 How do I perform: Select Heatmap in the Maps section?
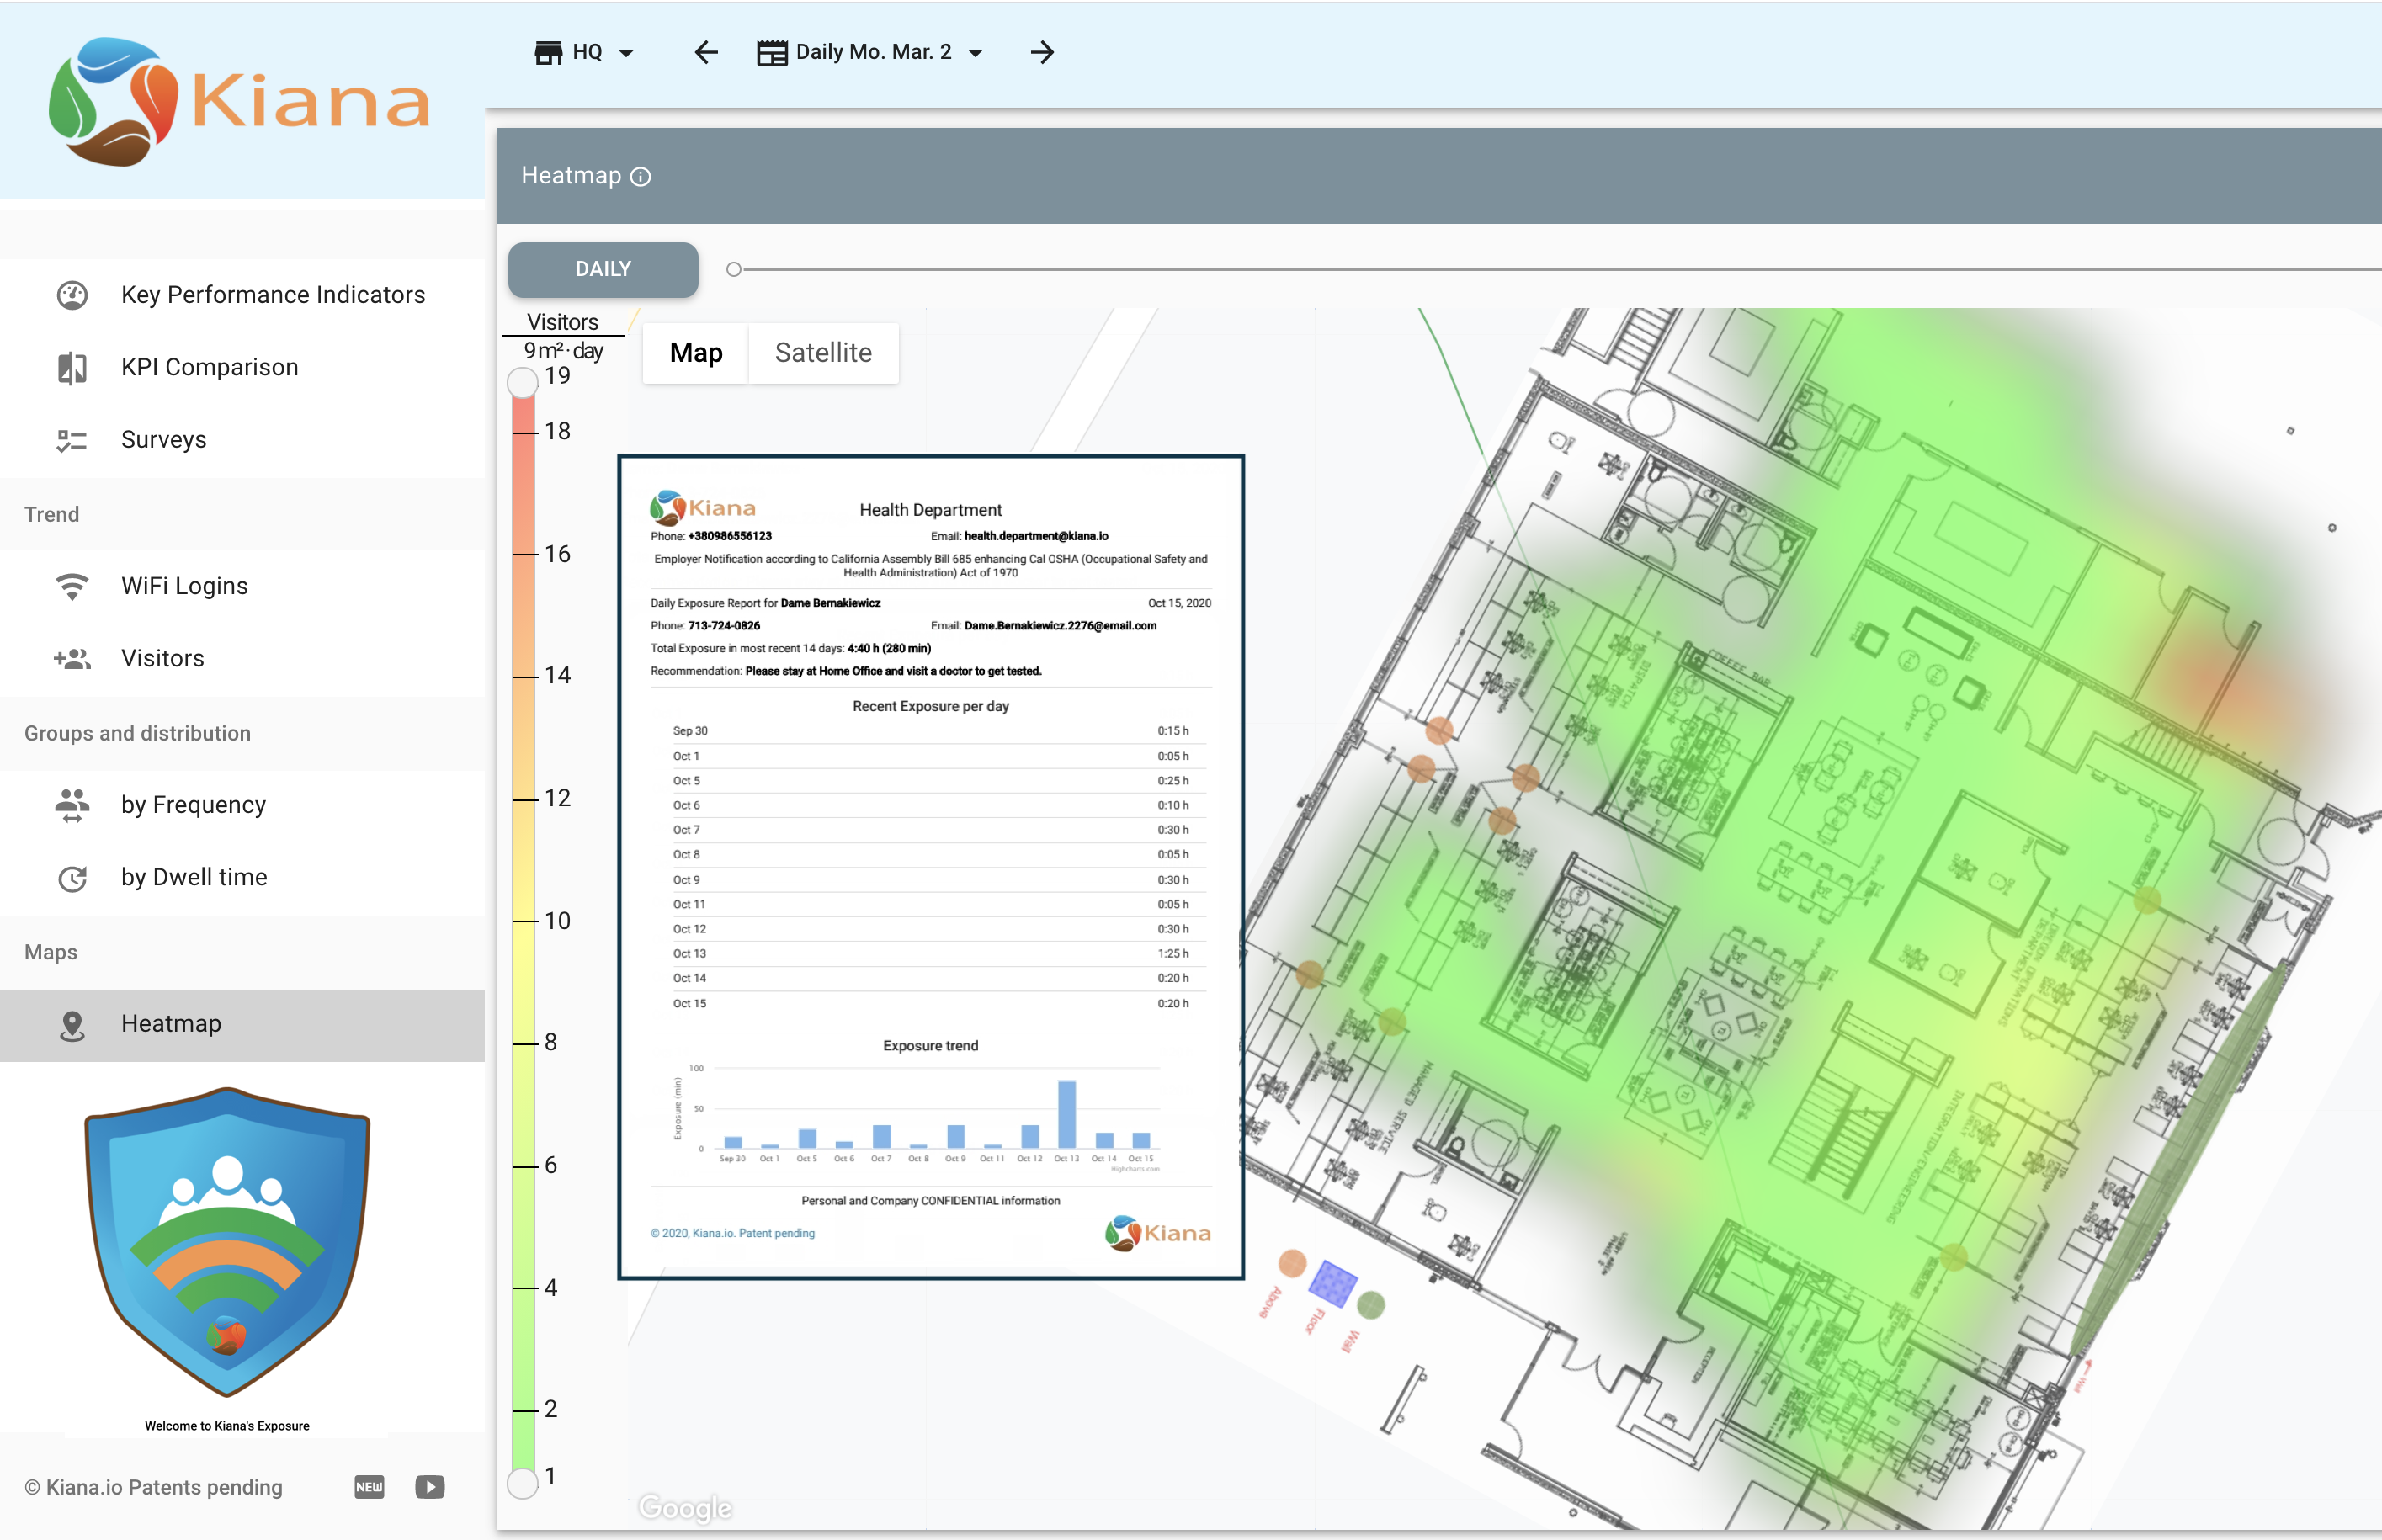[x=242, y=1025]
